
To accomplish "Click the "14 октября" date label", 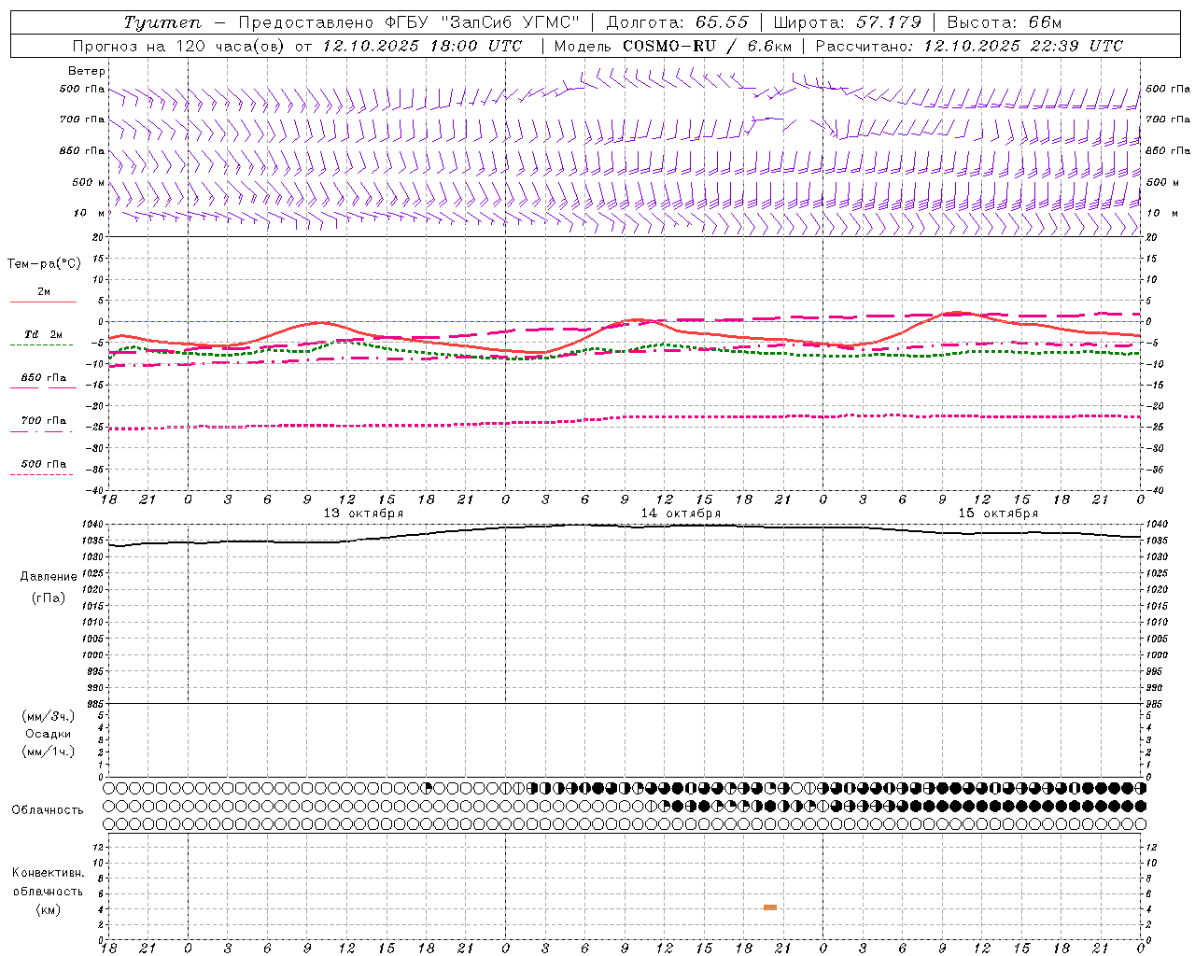I will coord(681,513).
